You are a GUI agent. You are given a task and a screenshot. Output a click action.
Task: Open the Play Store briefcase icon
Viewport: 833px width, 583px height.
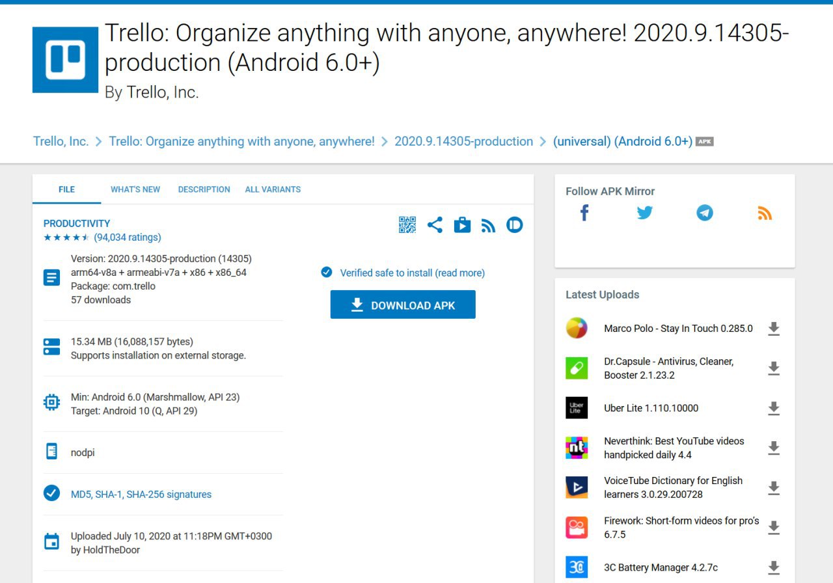(x=462, y=225)
